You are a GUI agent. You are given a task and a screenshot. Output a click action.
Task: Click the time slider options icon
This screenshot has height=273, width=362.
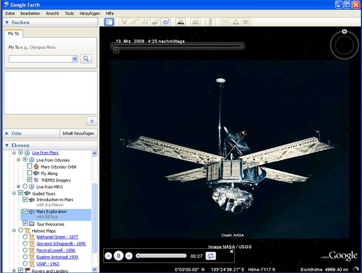coord(116,50)
